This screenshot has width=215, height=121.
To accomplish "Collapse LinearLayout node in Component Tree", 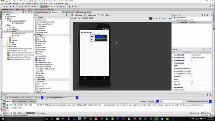I will pos(175,20).
